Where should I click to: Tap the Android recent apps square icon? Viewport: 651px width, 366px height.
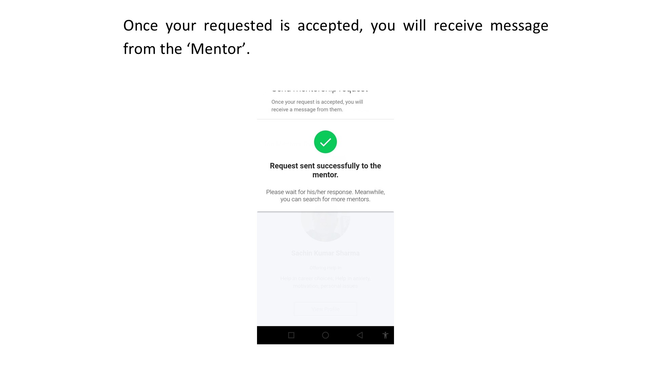click(x=291, y=335)
